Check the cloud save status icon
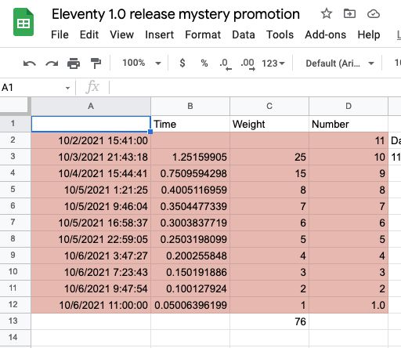This screenshot has width=401, height=348. pos(374,13)
